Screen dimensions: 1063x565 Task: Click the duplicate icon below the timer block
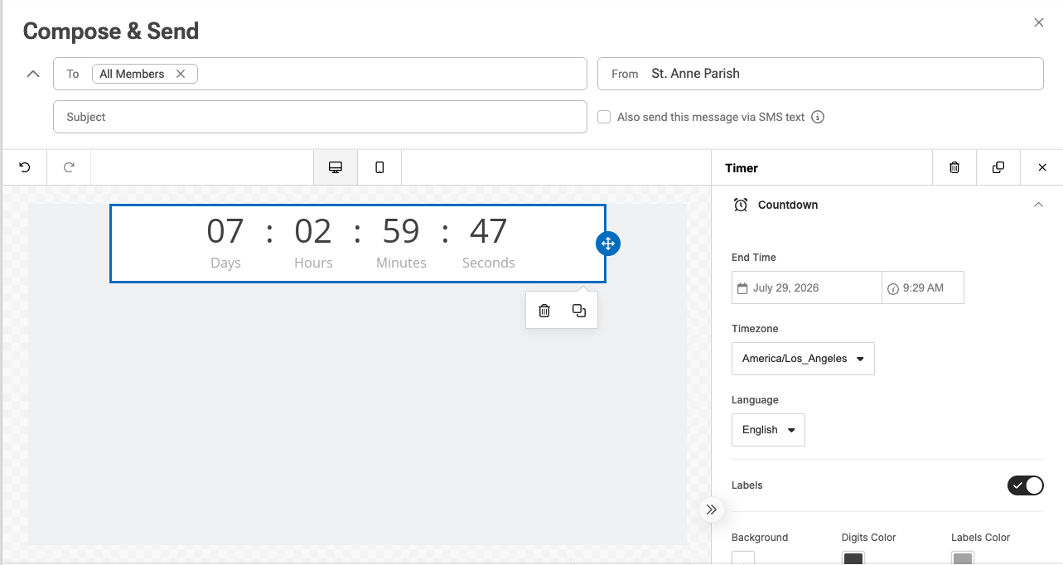(x=579, y=311)
